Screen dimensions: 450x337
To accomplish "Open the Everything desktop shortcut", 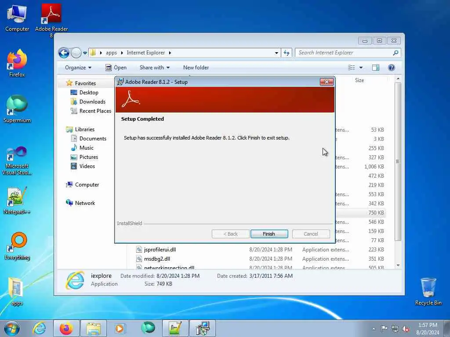I will pyautogui.click(x=17, y=246).
